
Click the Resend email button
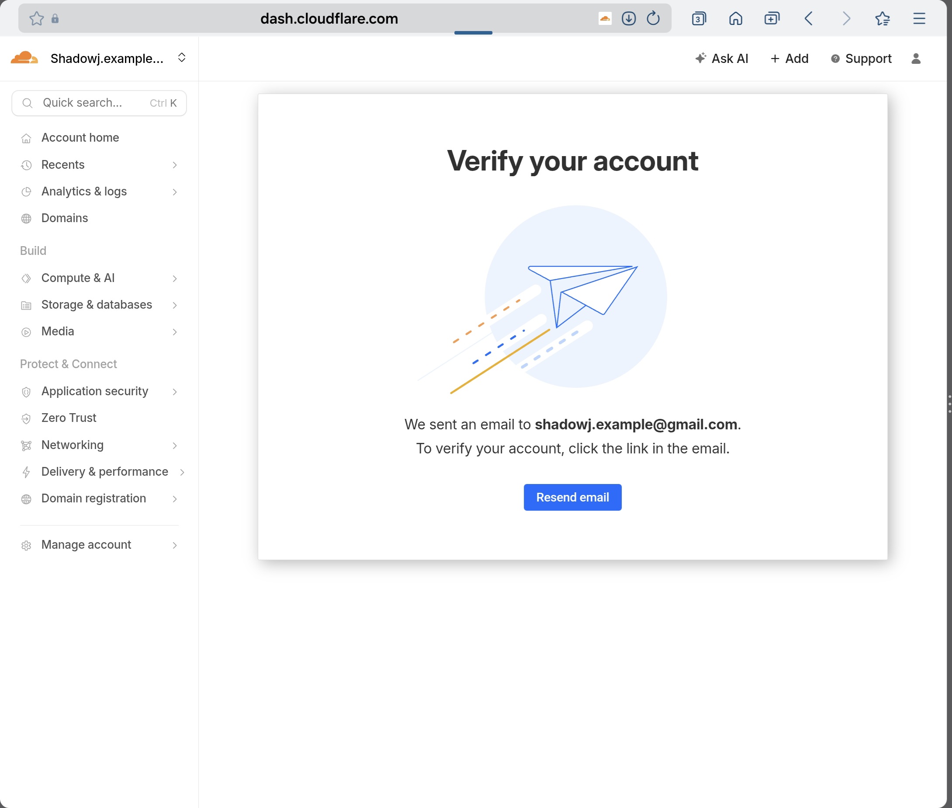pos(572,498)
